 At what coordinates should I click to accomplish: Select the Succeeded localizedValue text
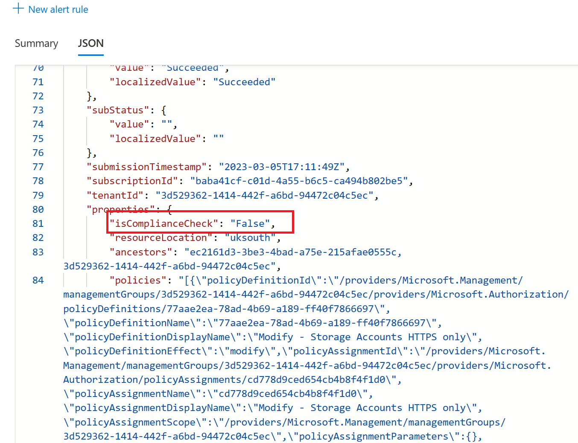(x=245, y=81)
